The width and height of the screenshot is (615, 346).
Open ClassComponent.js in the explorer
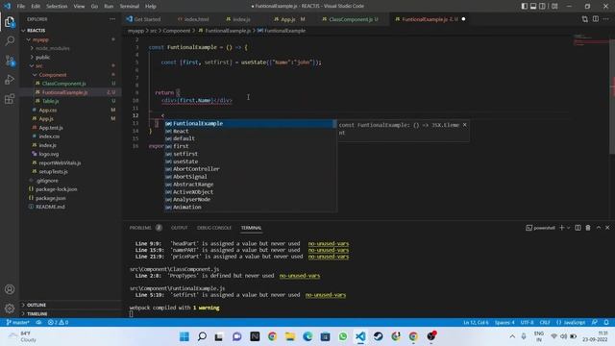click(x=64, y=84)
